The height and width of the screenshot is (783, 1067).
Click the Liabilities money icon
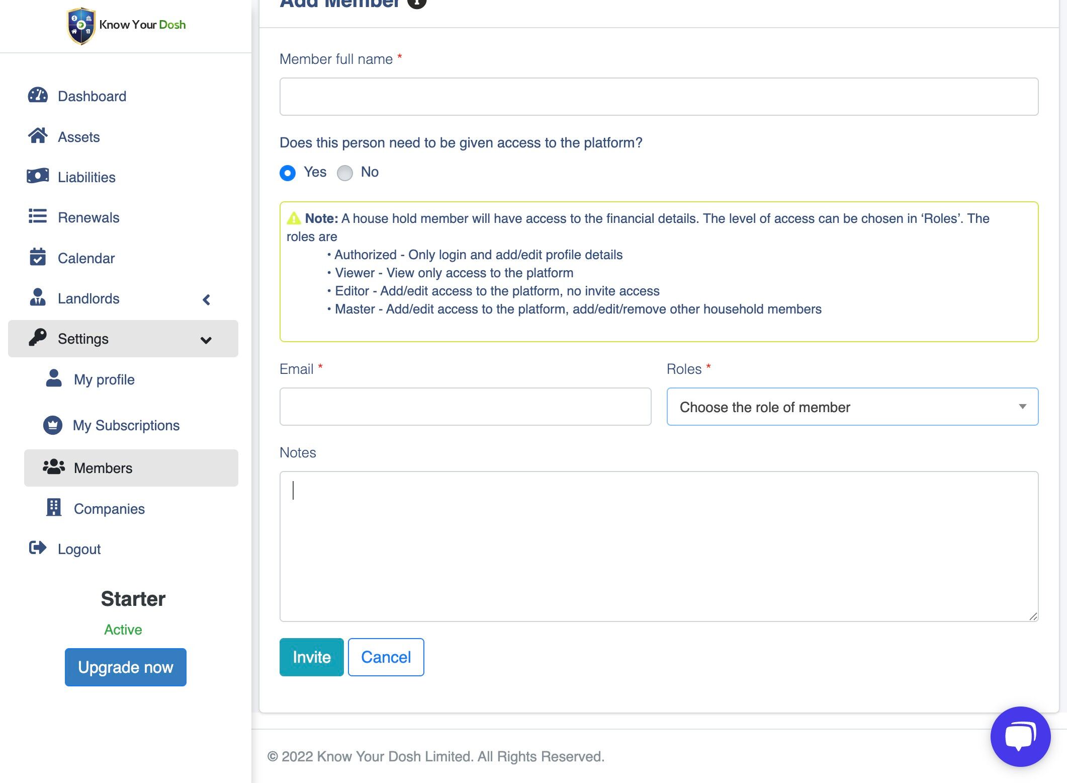(x=38, y=176)
